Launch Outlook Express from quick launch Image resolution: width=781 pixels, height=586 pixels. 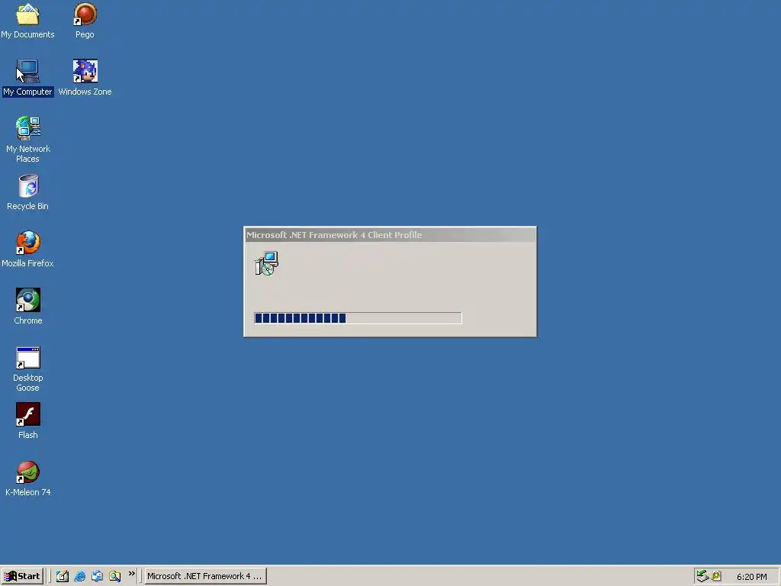(97, 576)
